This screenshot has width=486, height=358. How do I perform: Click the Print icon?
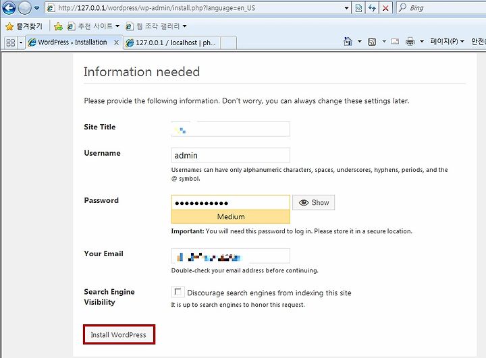click(x=410, y=41)
